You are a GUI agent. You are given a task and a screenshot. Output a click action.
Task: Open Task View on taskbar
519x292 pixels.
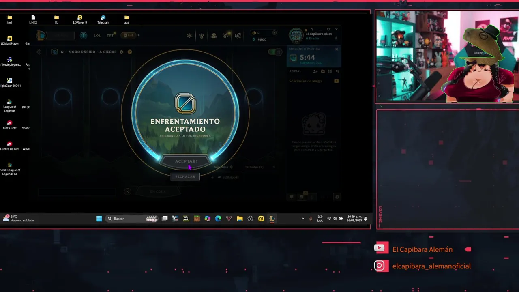tap(165, 219)
